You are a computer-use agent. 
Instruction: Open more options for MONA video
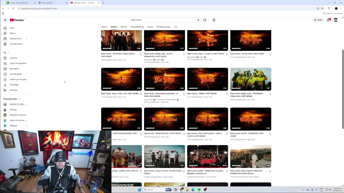(227, 94)
